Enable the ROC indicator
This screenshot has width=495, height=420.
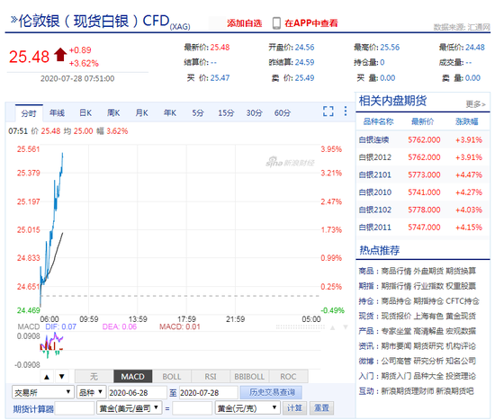click(288, 377)
